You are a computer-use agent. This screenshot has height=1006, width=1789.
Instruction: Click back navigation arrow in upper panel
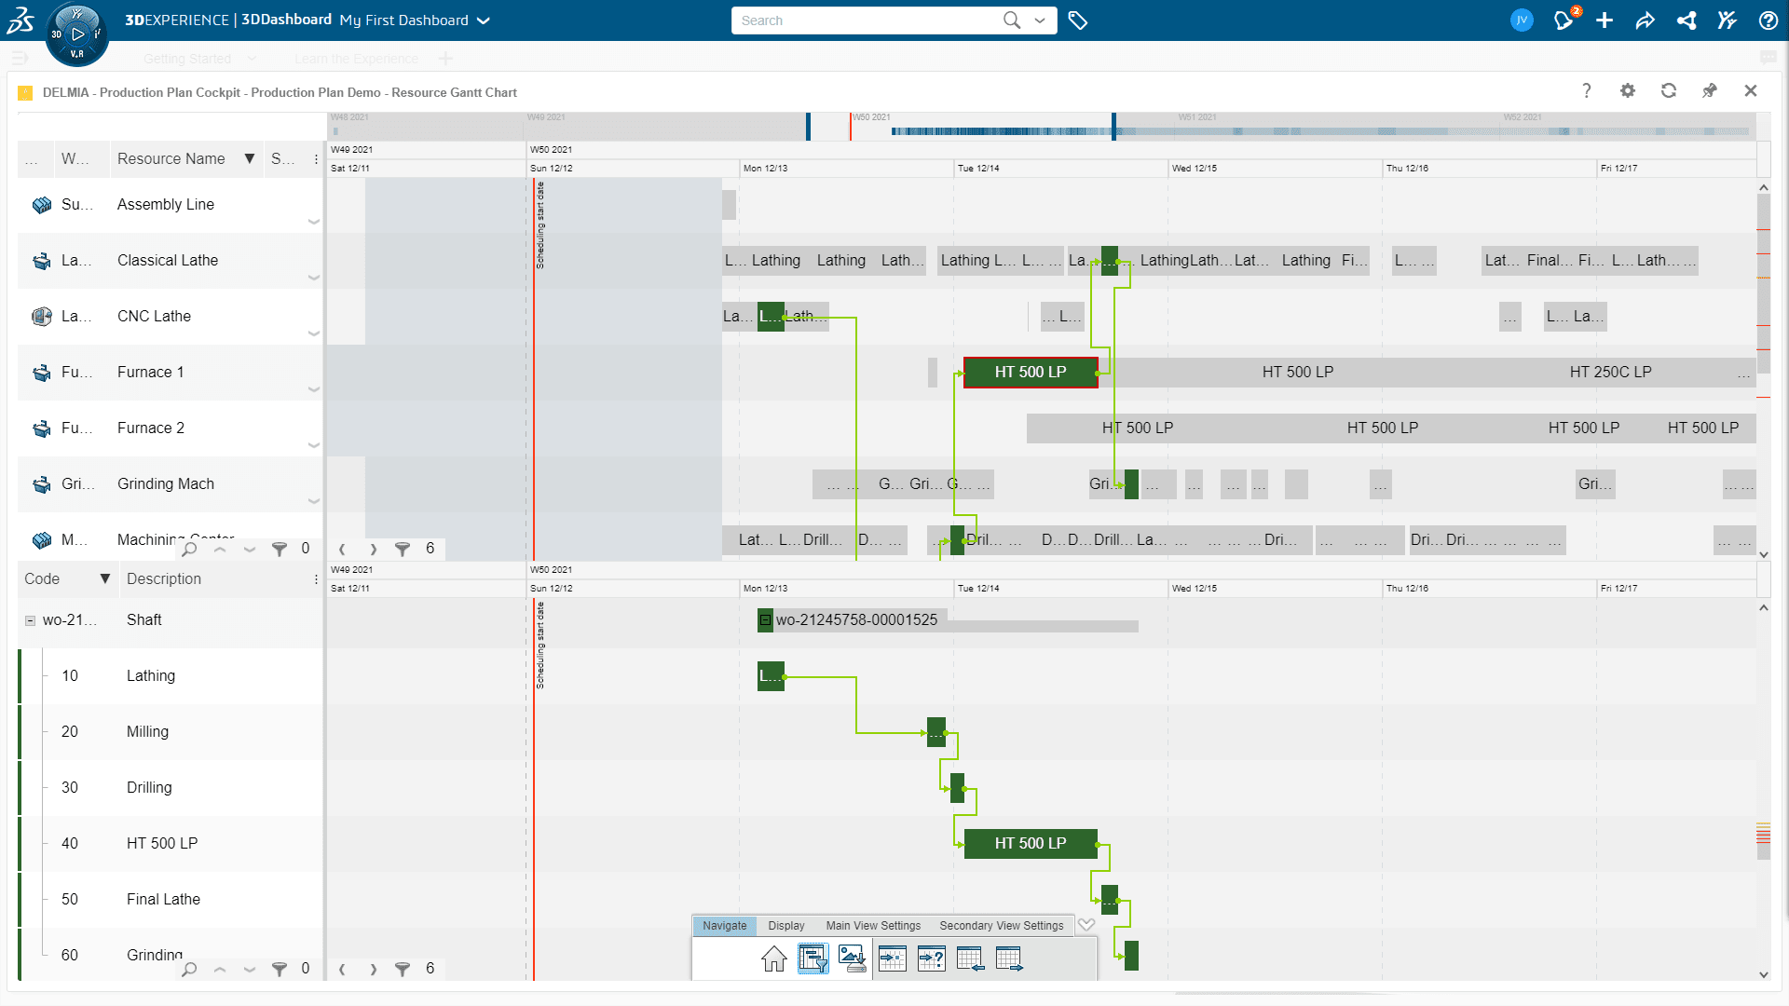coord(342,548)
